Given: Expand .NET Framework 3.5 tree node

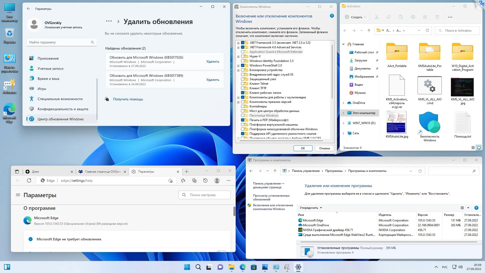Looking at the screenshot, I should (238, 43).
